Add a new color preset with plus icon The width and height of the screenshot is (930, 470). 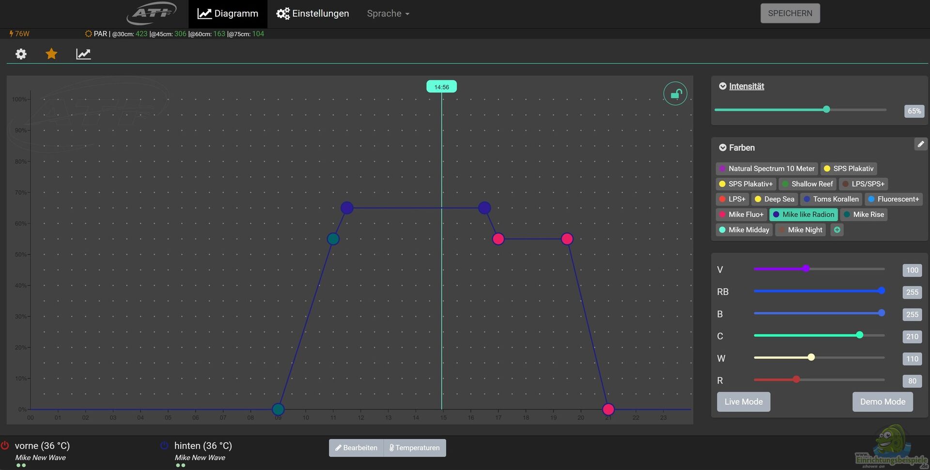coord(837,230)
